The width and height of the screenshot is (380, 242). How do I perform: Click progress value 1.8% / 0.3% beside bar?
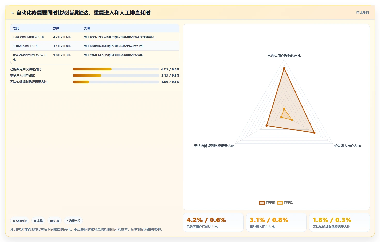tap(170, 82)
